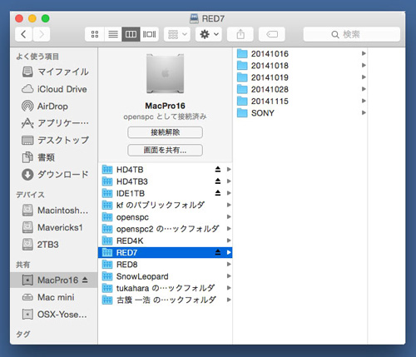Screen dimensions: 416x357
Task: Click the Edit Tags toolbar icon
Action: click(x=272, y=34)
